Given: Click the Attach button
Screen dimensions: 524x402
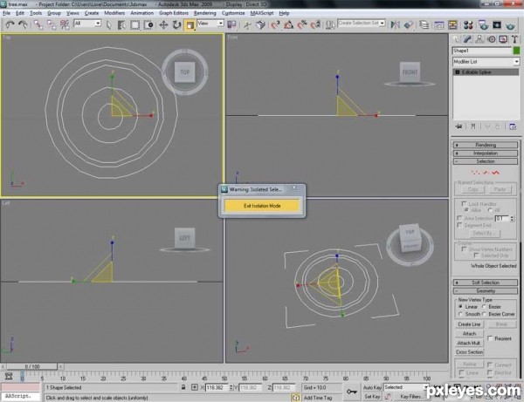Looking at the screenshot, I should (469, 334).
